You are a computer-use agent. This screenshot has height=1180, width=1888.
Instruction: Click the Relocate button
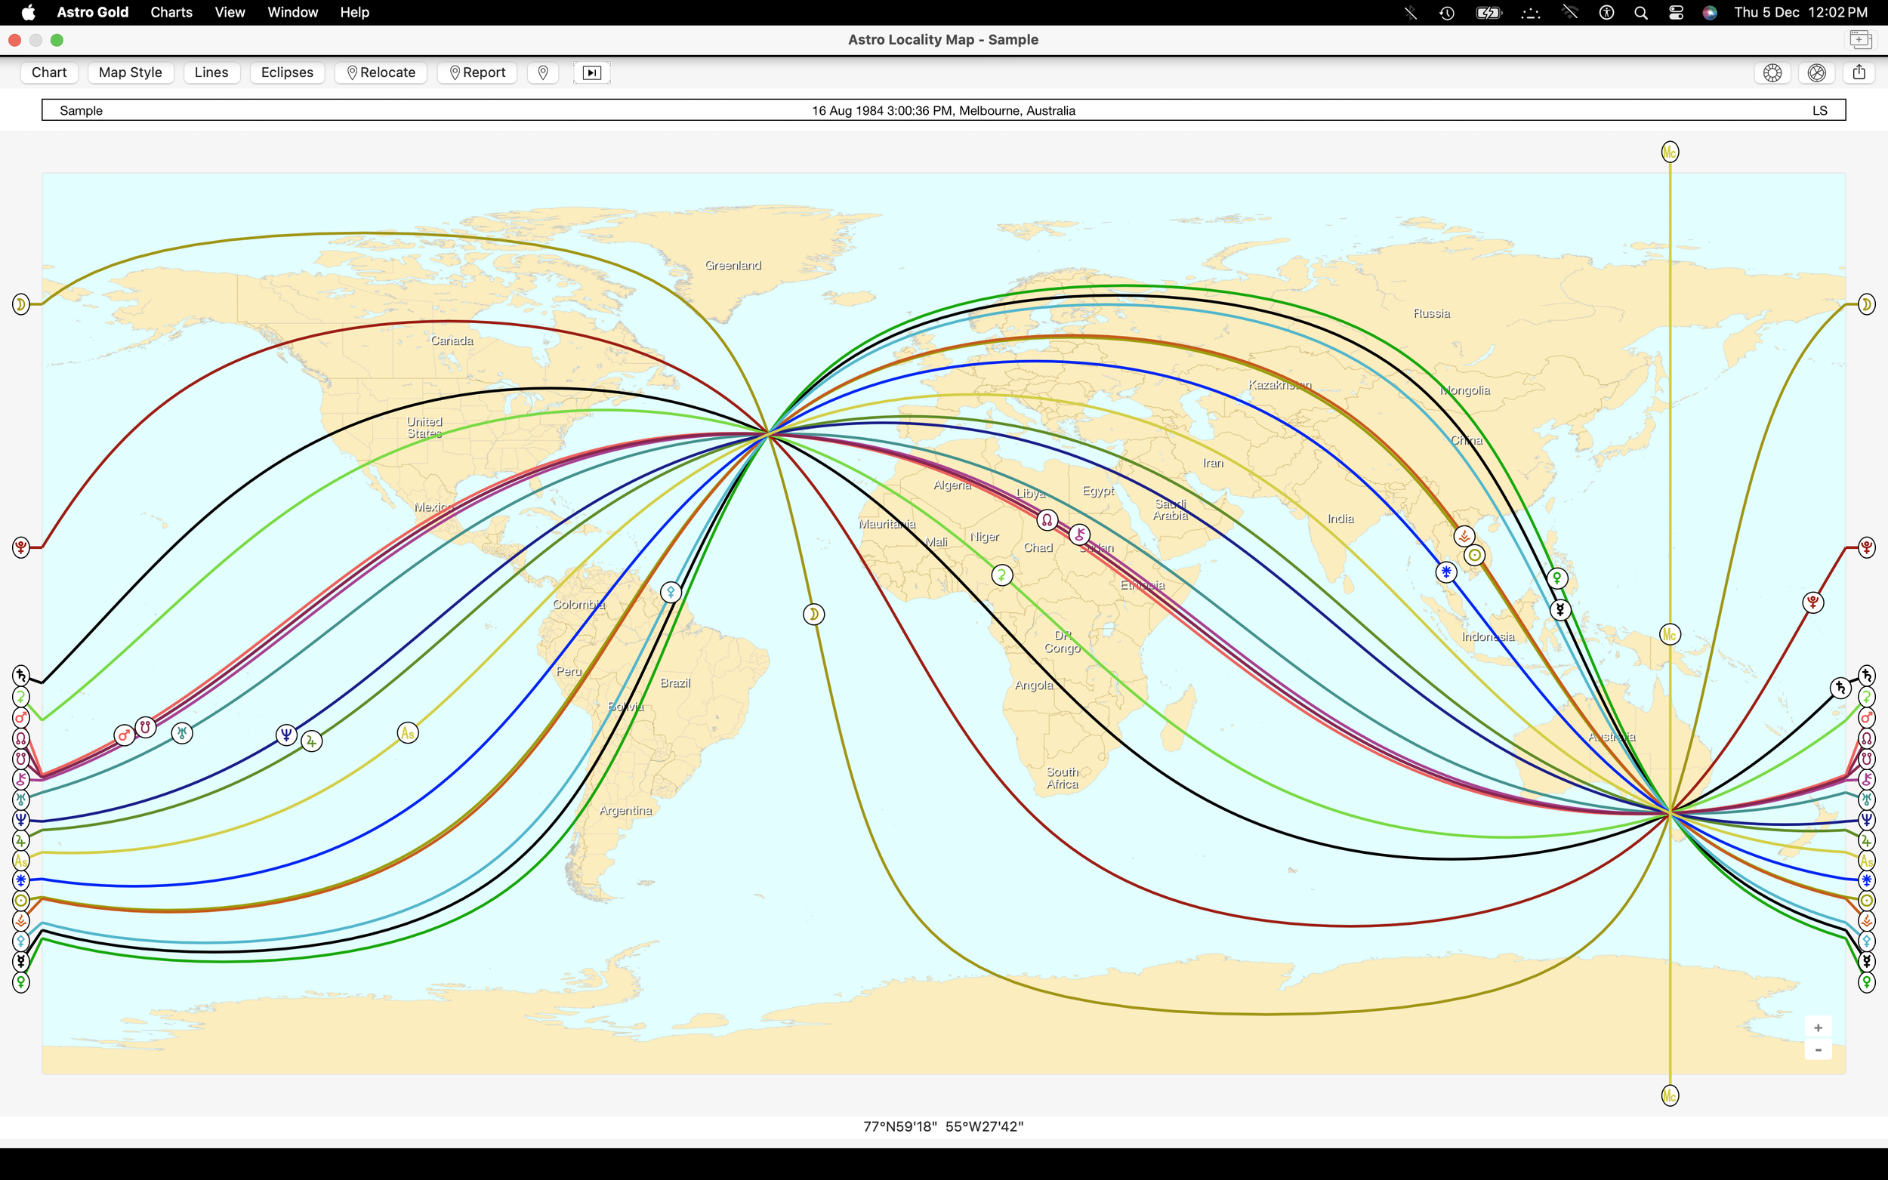tap(381, 72)
